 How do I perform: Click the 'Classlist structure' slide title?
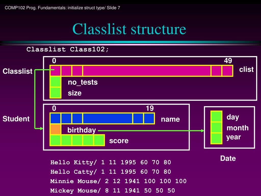pos(129,29)
